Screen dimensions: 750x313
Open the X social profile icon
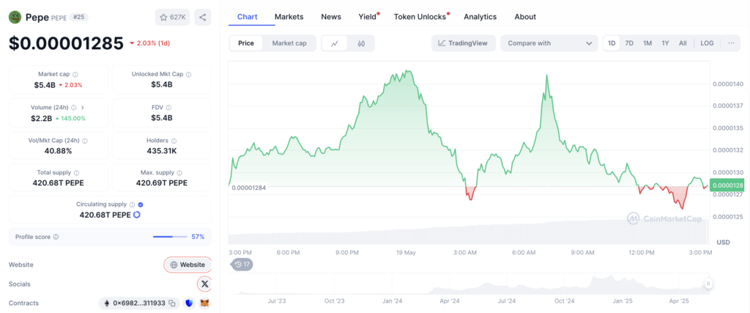click(x=205, y=284)
